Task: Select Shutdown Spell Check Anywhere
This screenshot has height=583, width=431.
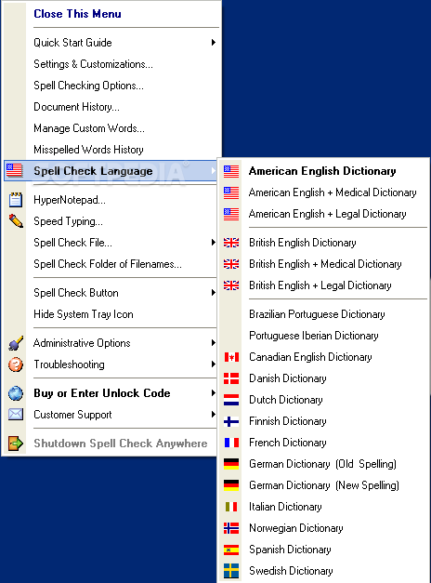Action: point(121,444)
